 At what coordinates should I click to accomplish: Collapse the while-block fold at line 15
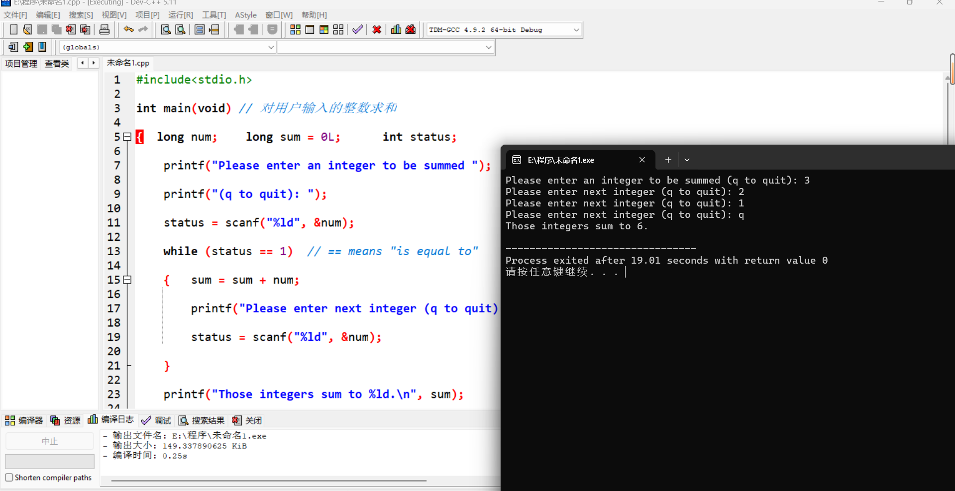(127, 280)
